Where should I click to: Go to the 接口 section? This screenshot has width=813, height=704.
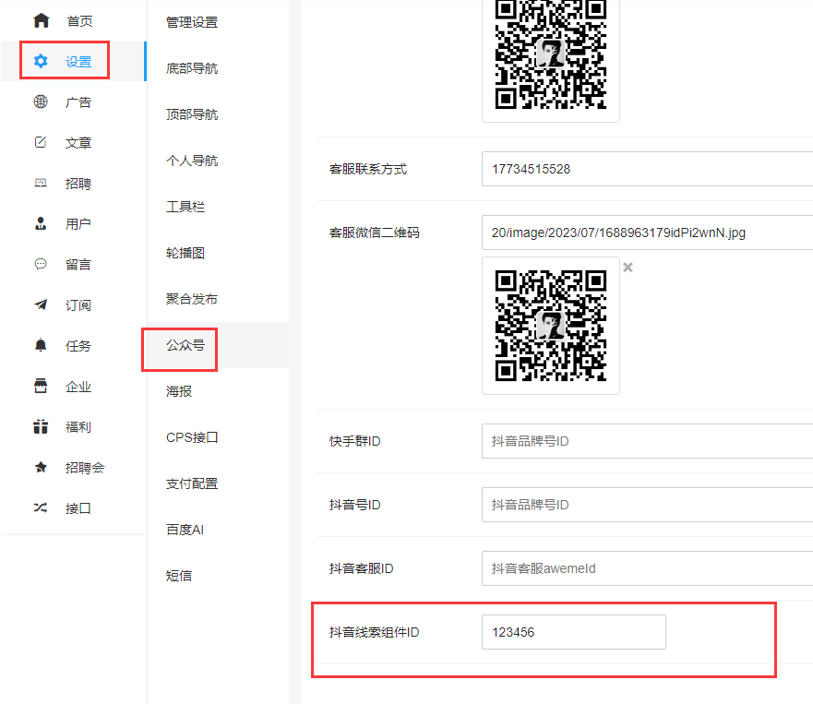click(x=78, y=508)
